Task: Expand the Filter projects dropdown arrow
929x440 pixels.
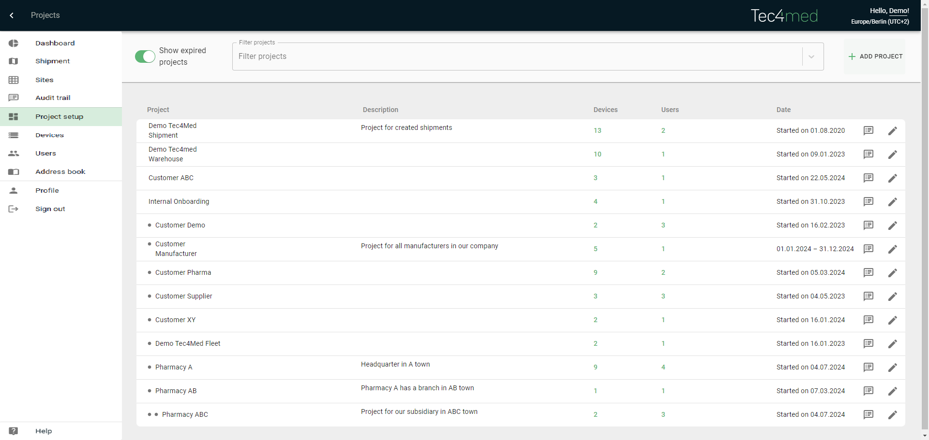Action: point(811,57)
